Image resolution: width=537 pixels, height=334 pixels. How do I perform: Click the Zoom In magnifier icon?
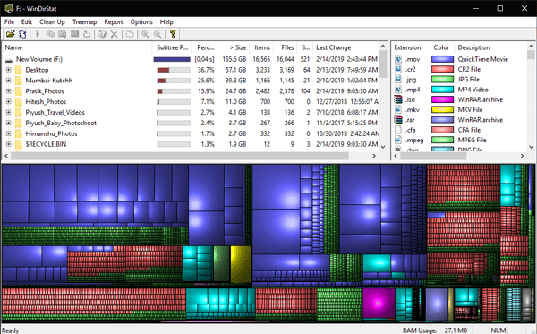[145, 34]
